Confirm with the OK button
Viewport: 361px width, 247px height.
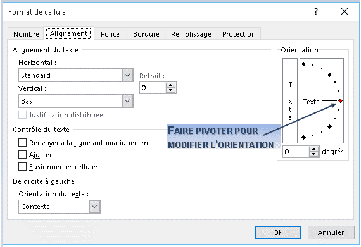(x=278, y=232)
